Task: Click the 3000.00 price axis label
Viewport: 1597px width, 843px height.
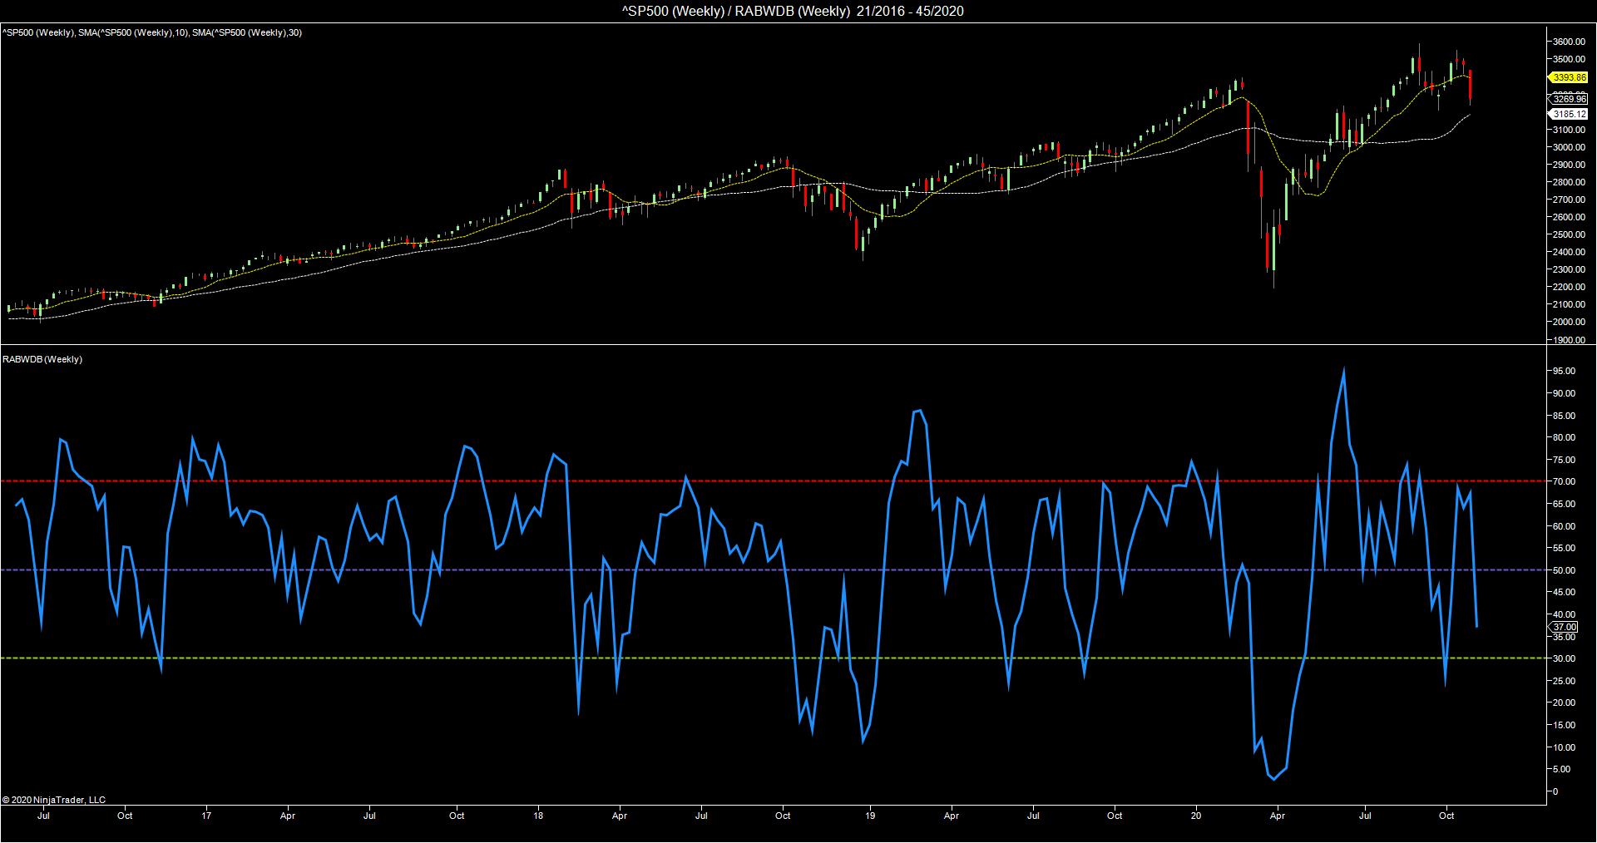Action: click(x=1570, y=147)
